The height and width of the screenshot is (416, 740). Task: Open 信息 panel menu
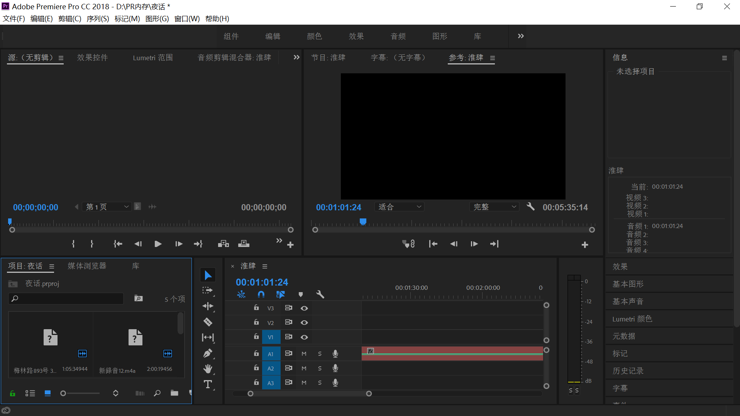(x=725, y=58)
